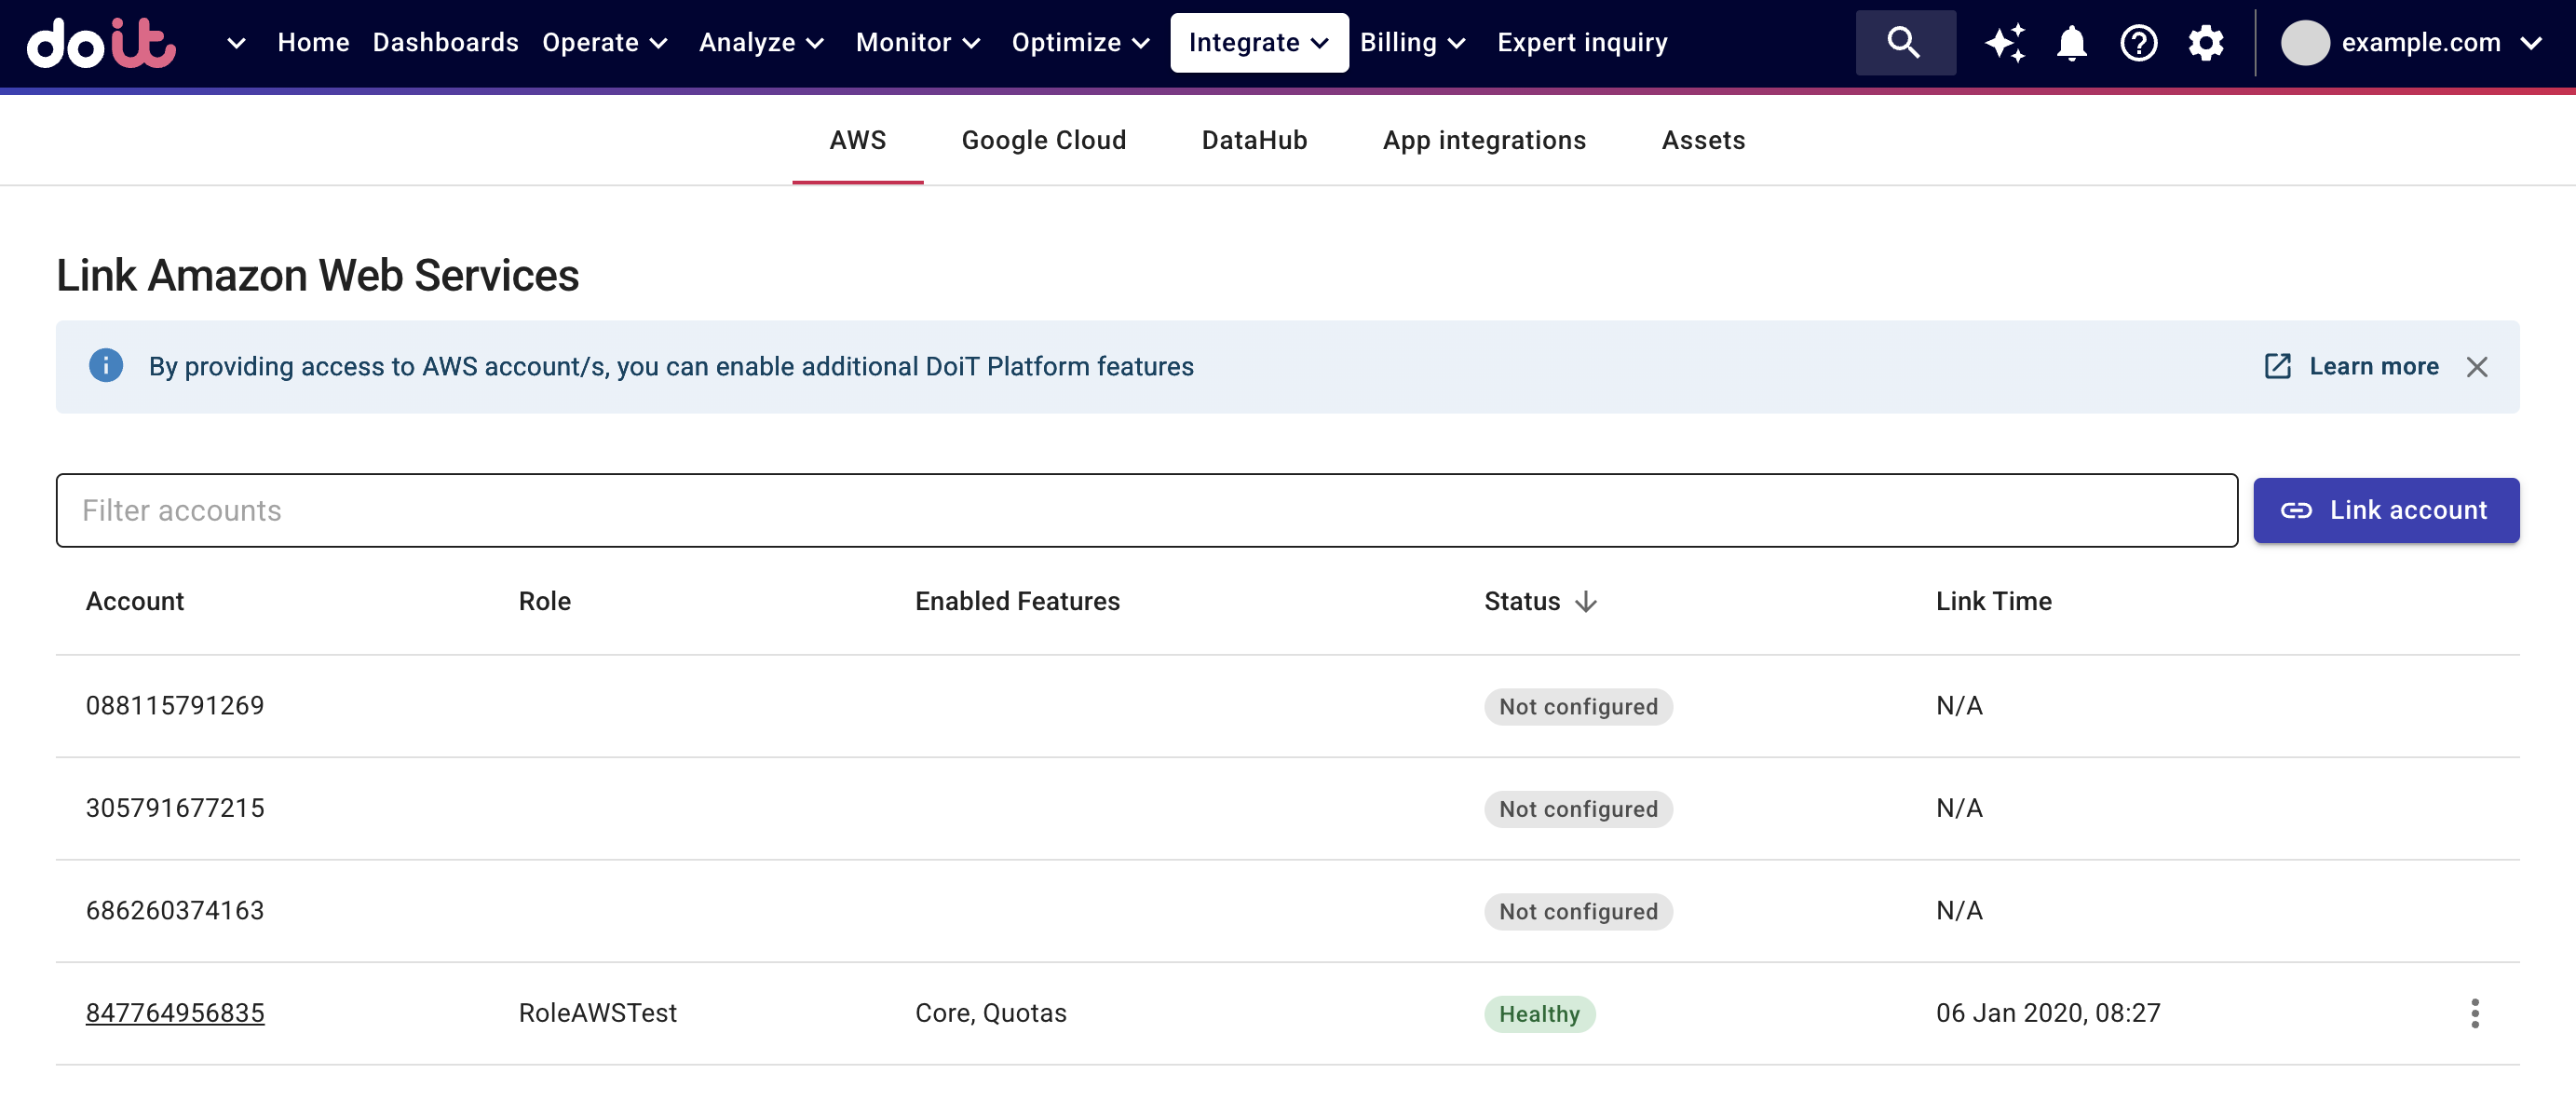Click the Status column header
Image resolution: width=2576 pixels, height=1101 pixels.
click(1522, 601)
